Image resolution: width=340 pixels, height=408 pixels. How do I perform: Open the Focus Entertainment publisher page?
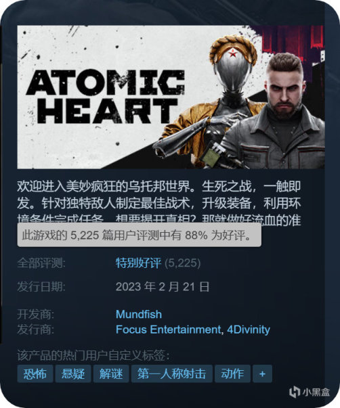coord(168,330)
